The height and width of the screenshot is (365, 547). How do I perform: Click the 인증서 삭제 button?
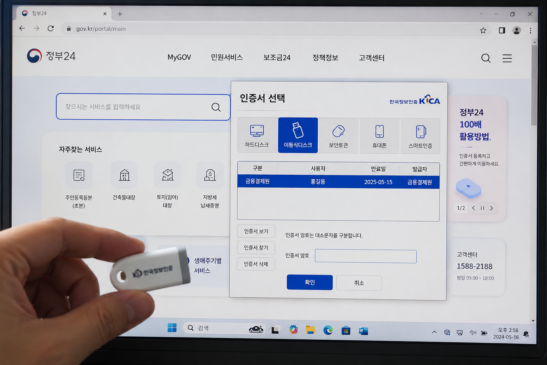pos(256,264)
